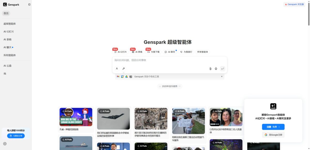310x150 pixels.
Task: Click headline 以色列从加沙地带收回三名人质遗体
Action: (x=226, y=131)
